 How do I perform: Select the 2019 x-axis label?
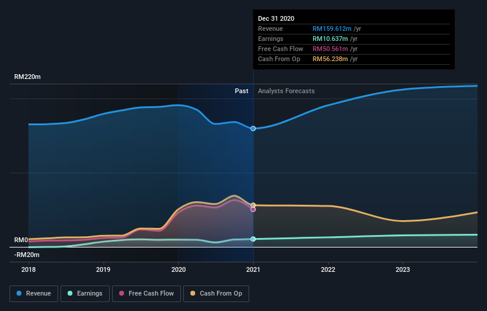[x=103, y=269]
